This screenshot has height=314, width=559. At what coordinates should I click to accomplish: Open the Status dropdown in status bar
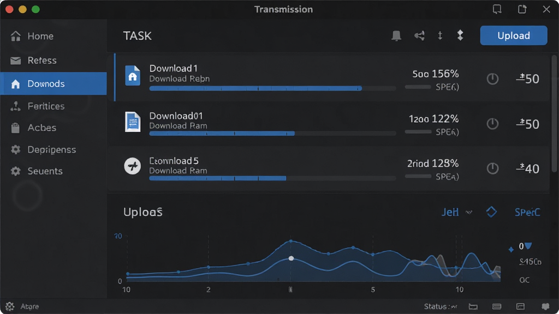pyautogui.click(x=441, y=306)
